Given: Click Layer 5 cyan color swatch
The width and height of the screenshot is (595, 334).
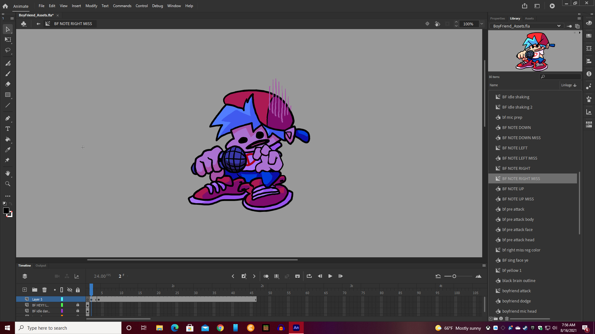Looking at the screenshot, I should point(62,299).
